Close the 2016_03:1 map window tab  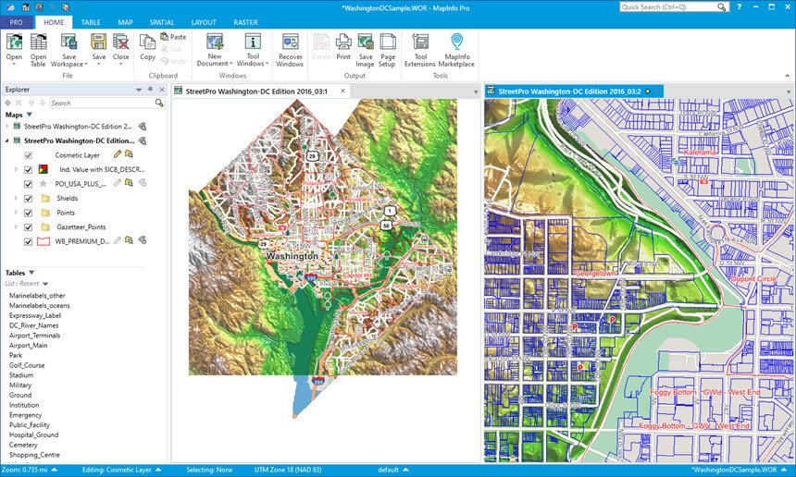[342, 91]
